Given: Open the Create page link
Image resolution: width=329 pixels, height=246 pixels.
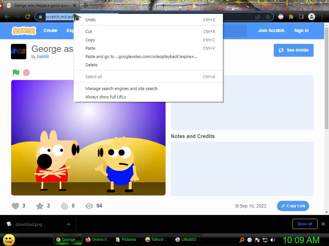Looking at the screenshot, I should [x=50, y=30].
